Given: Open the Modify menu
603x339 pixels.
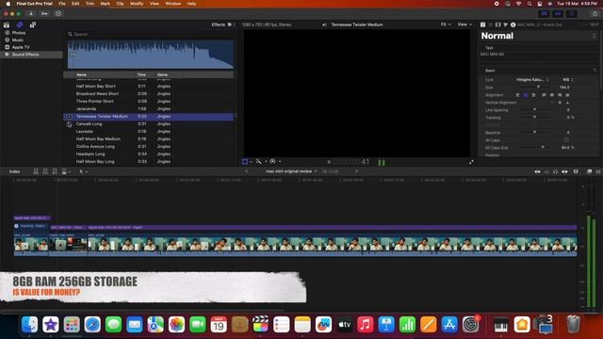Looking at the screenshot, I should click(x=137, y=4).
